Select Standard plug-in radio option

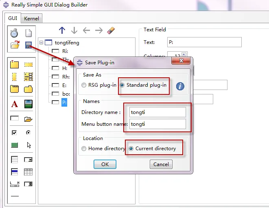click(122, 85)
